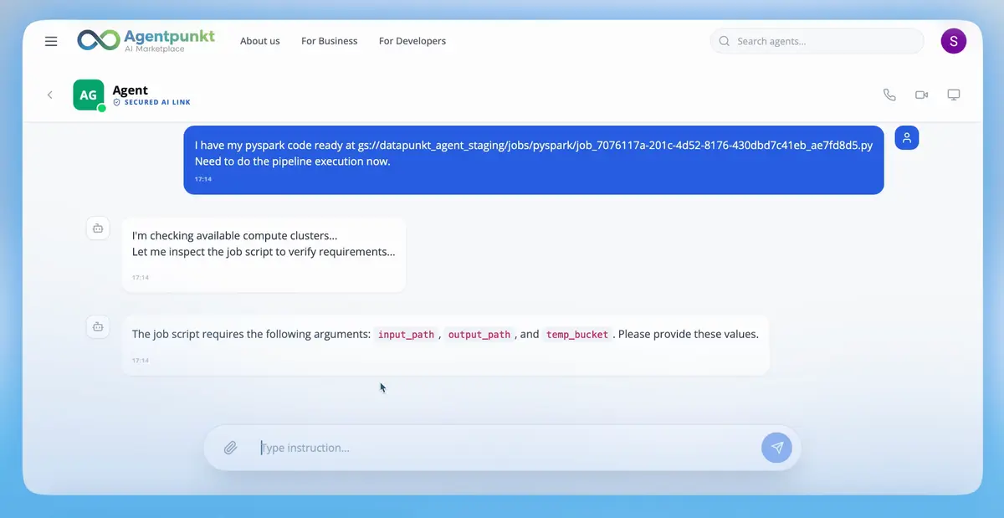Open the hamburger menu
This screenshot has height=518, width=1004.
coord(51,41)
